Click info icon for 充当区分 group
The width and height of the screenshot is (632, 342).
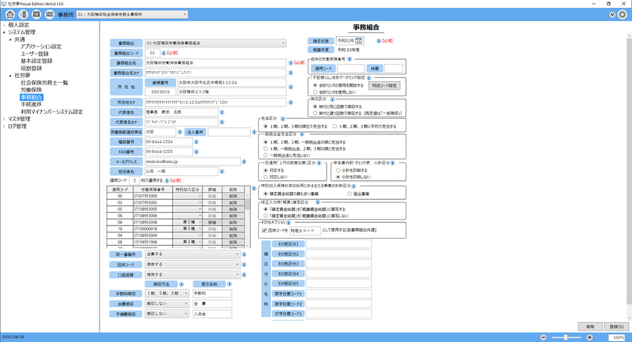coord(283,119)
